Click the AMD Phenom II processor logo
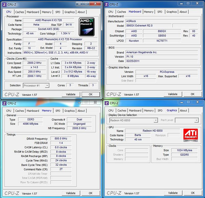This screenshot has width=205, height=198. pos(87,27)
